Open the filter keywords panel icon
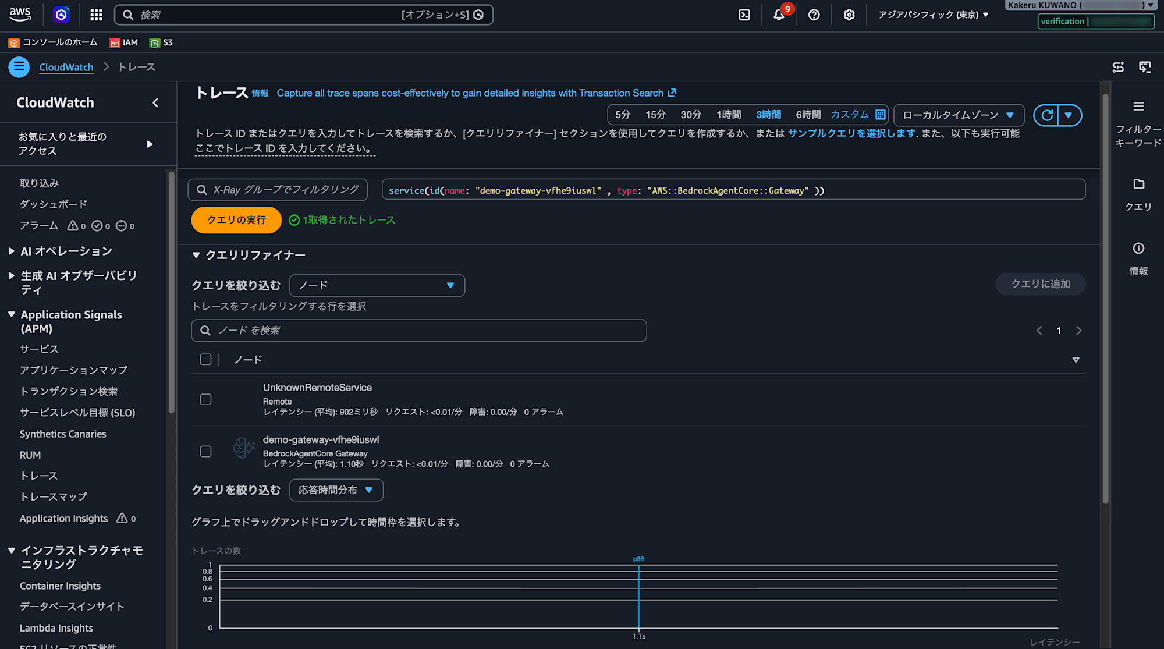The width and height of the screenshot is (1164, 649). point(1138,107)
